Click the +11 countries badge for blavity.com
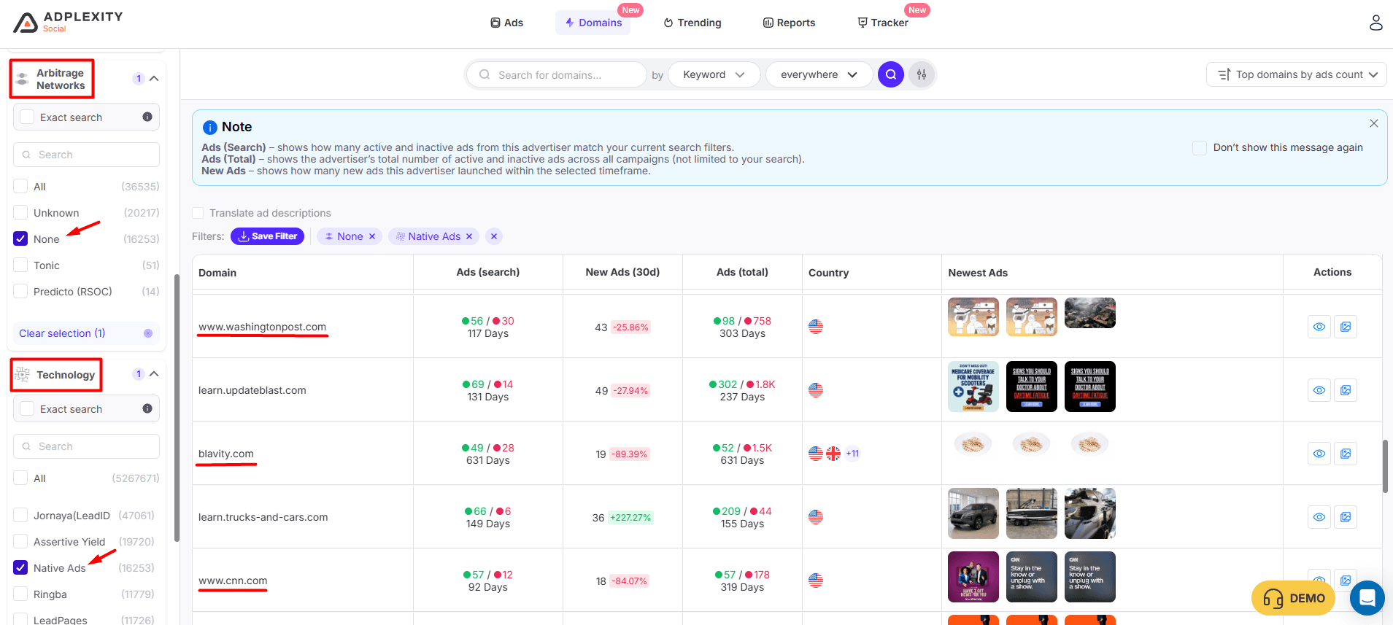Screen dimensions: 1393x625 (x=852, y=454)
